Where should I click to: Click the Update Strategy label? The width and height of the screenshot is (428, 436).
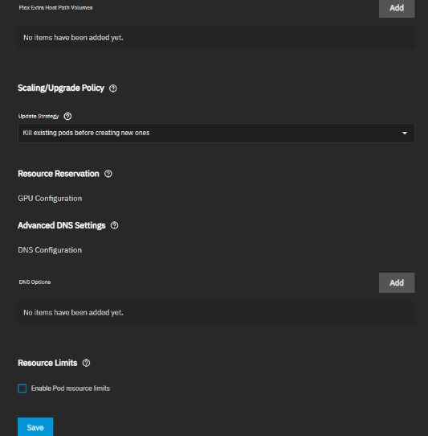pyautogui.click(x=39, y=116)
